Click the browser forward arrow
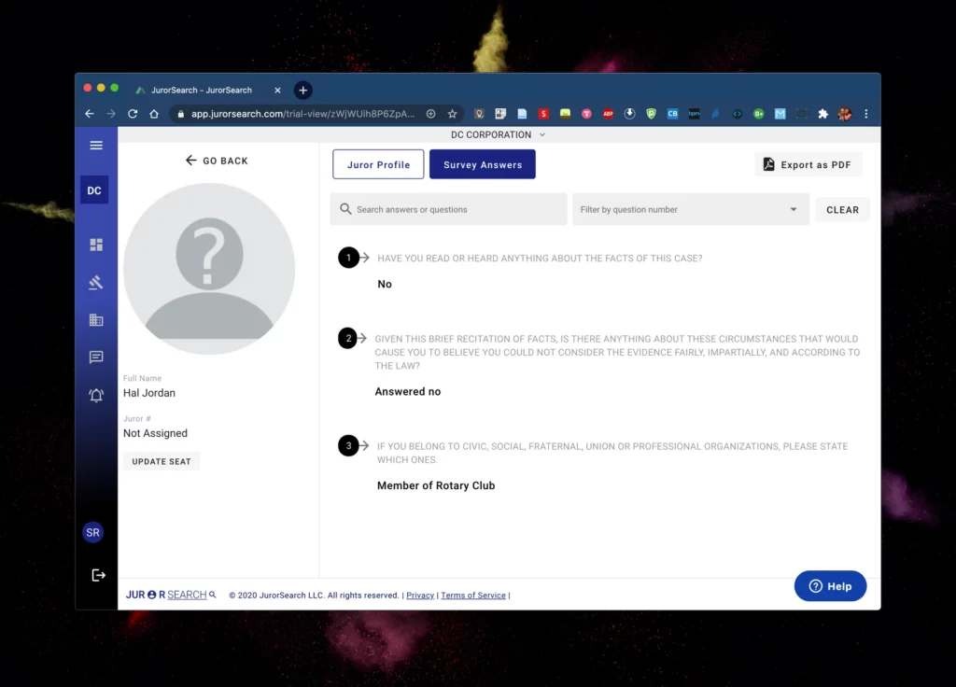Screen dimensions: 956x687 tap(111, 113)
